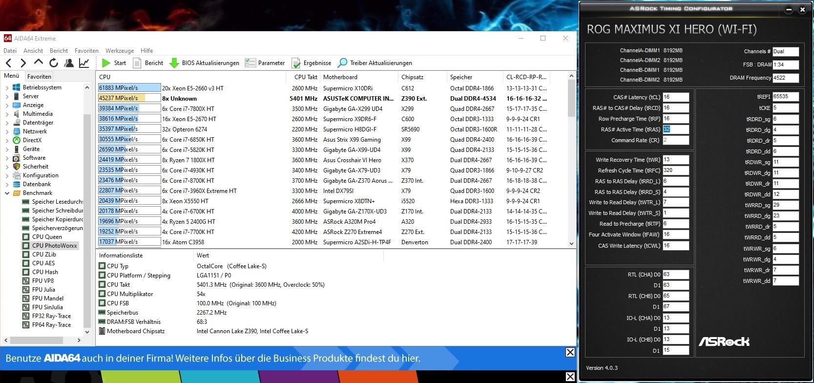814x383 pixels.
Task: Expand the Betriebssystem tree node
Action: point(7,87)
